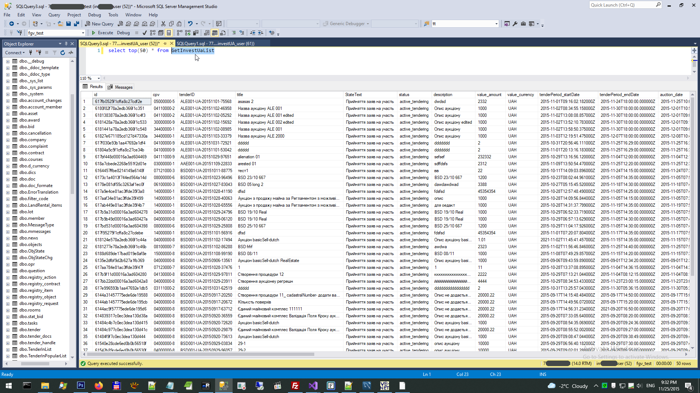Image resolution: width=700 pixels, height=393 pixels.
Task: Open the fgv_test database dropdown
Action: tap(83, 33)
